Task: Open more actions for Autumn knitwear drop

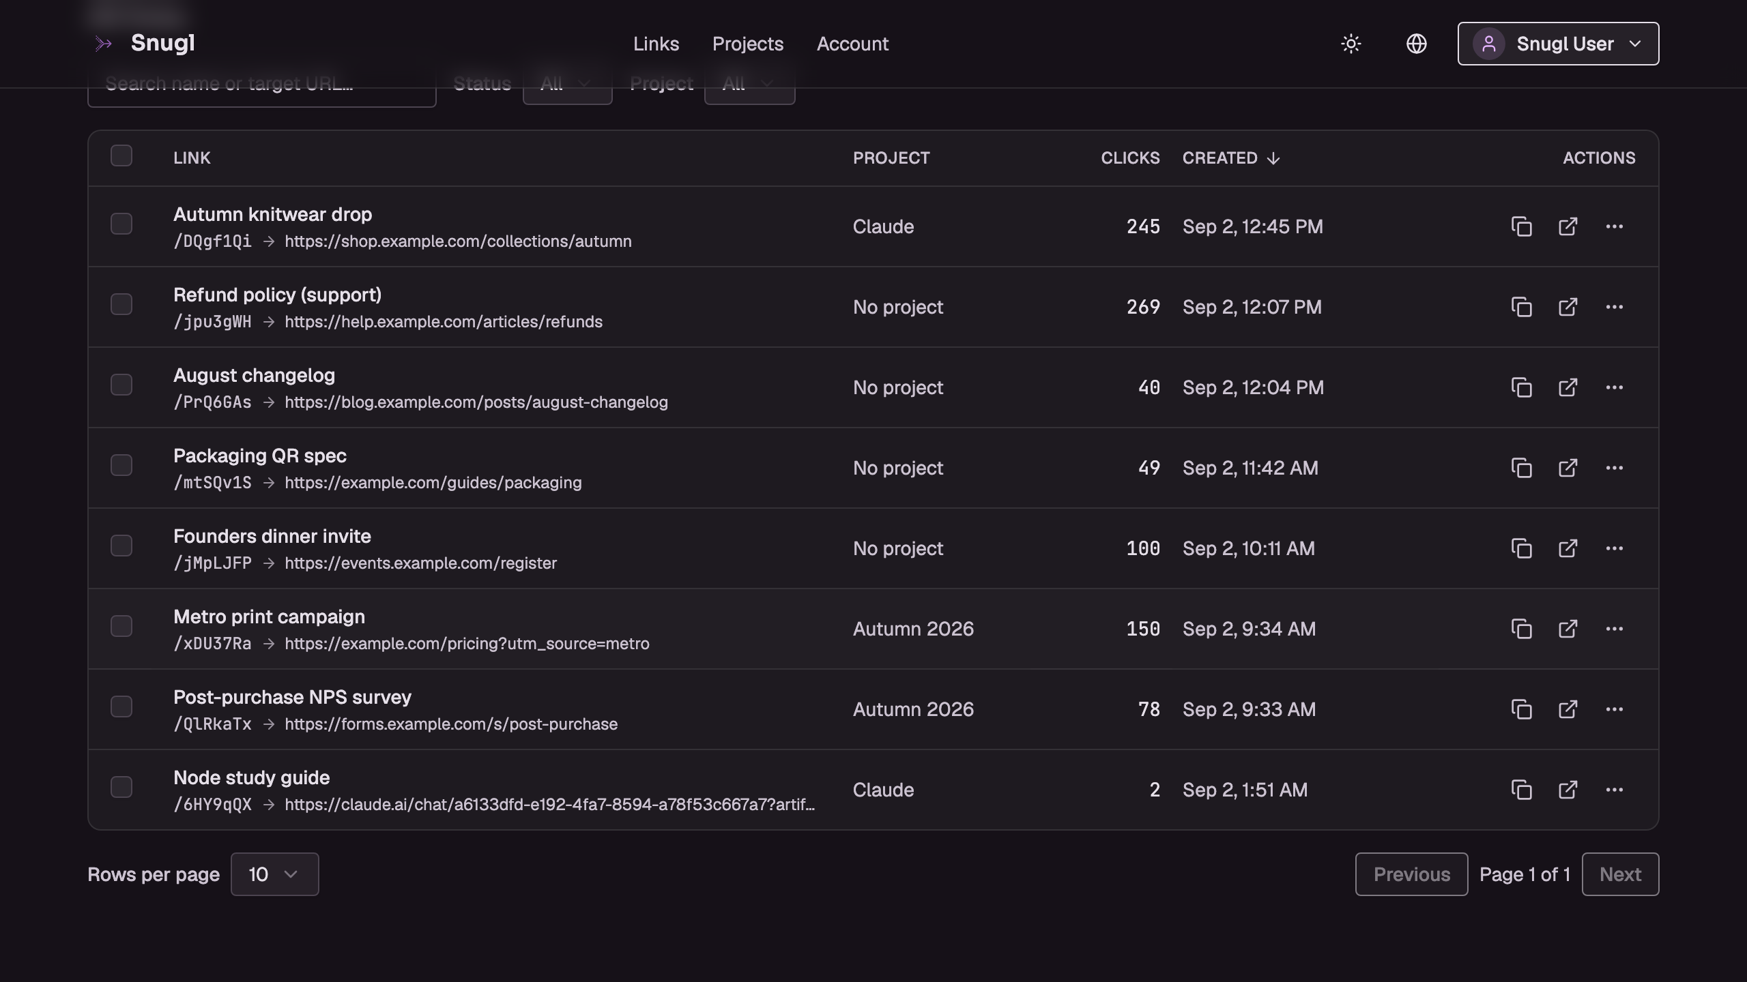Action: pos(1615,226)
